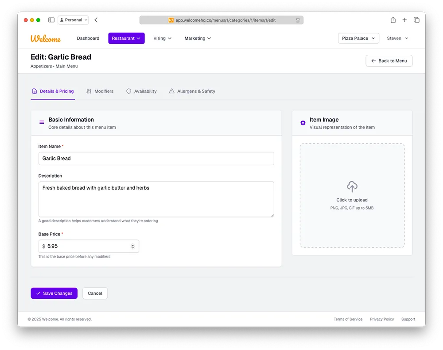Show the tab overview icon
This screenshot has height=350, width=443.
pyautogui.click(x=416, y=20)
